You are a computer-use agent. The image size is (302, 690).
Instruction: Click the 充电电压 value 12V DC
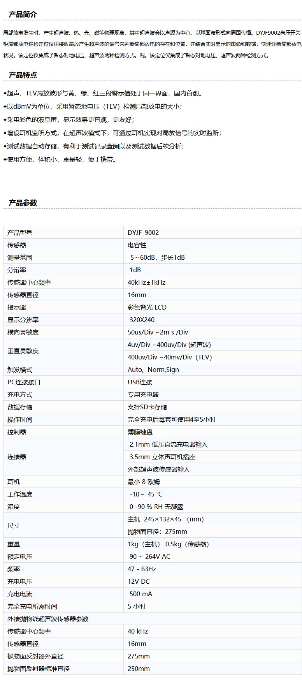coord(139,581)
